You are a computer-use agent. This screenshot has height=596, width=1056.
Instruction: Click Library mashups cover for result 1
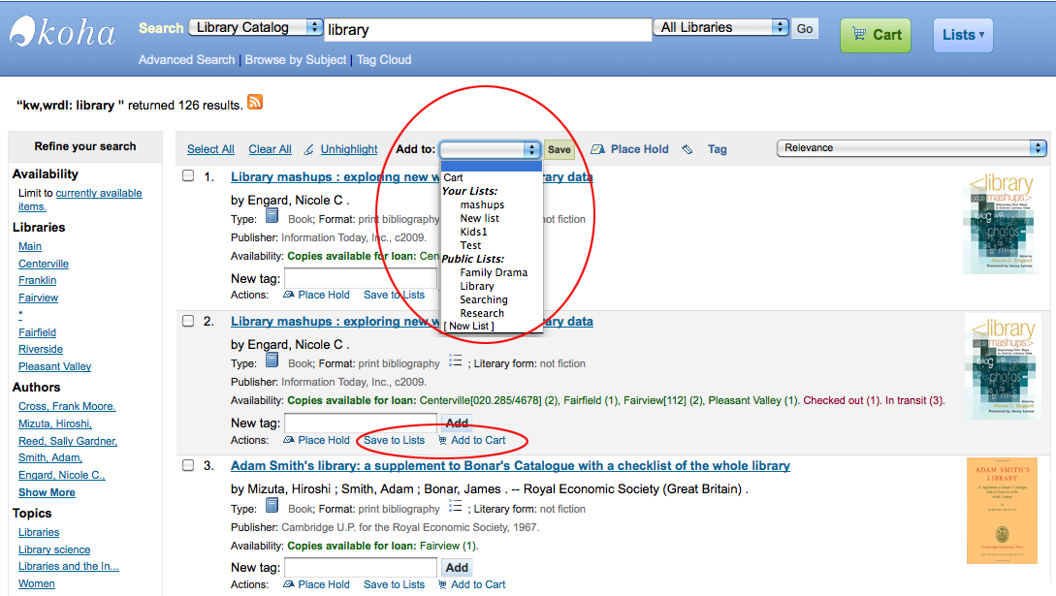coord(1002,223)
